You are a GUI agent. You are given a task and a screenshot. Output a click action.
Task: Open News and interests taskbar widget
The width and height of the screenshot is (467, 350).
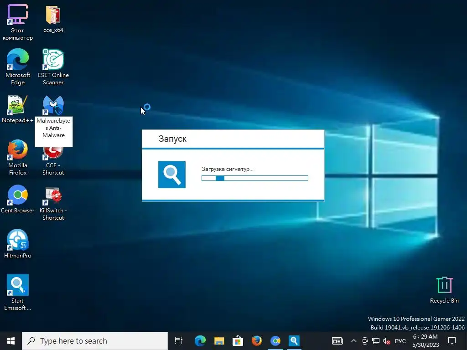point(337,341)
